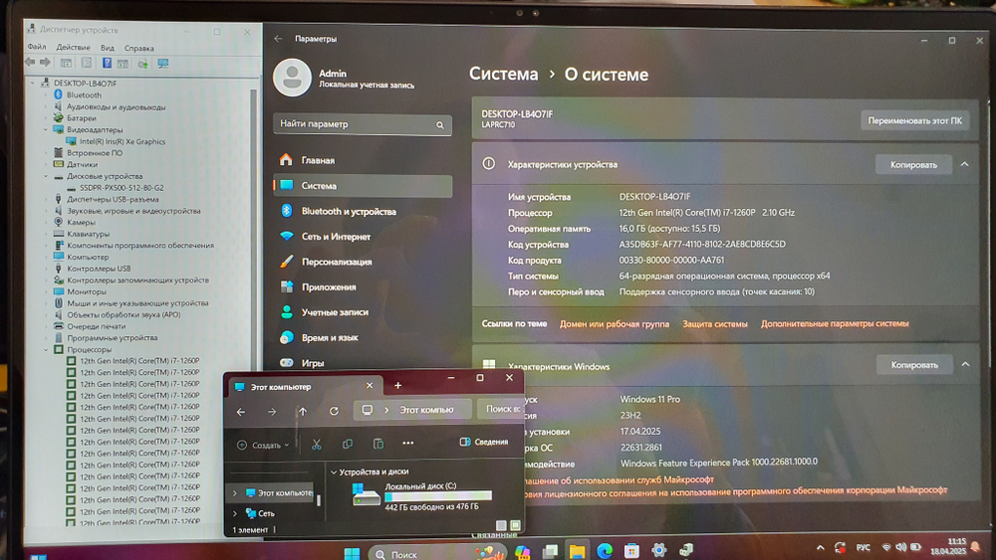Collapse the Дисковые устройства node
Viewport: 996px width, 560px height.
[46, 176]
